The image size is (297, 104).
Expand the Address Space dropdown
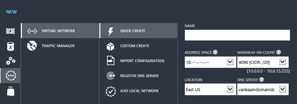click(230, 62)
